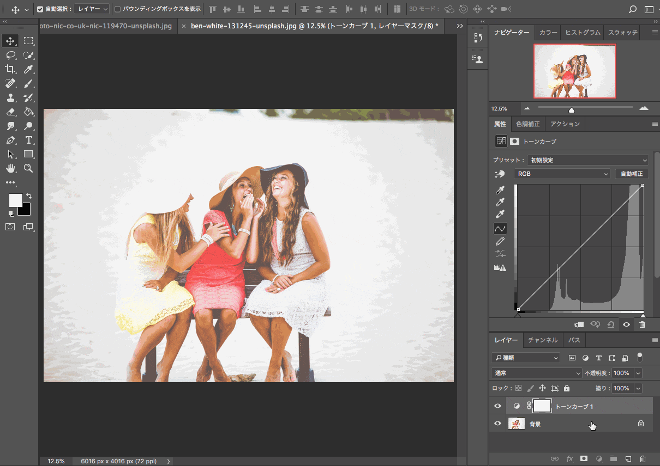This screenshot has width=660, height=466.
Task: Select the Rectangle shape tool
Action: pyautogui.click(x=28, y=154)
